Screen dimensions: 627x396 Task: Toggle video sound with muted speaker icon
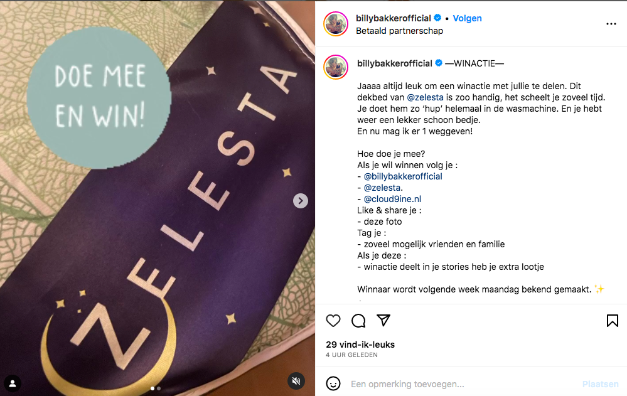296,381
